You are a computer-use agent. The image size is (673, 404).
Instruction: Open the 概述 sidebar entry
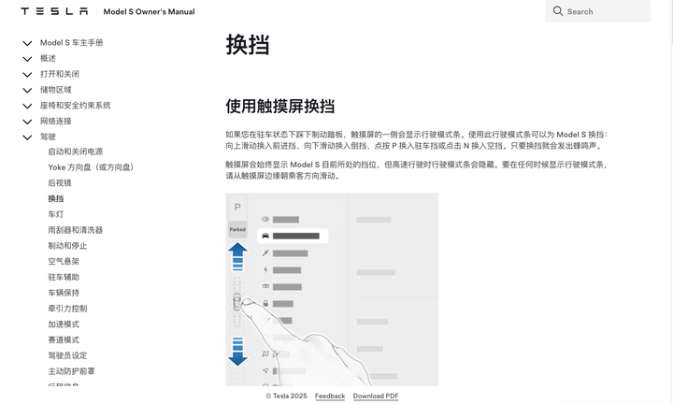(x=48, y=58)
